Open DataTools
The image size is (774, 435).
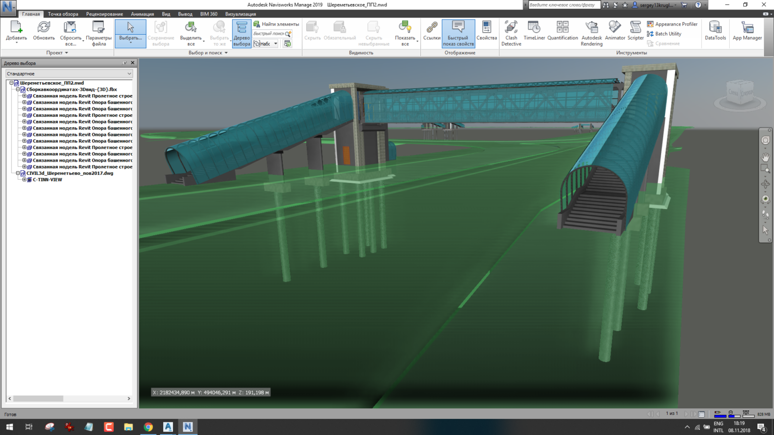[x=715, y=31]
